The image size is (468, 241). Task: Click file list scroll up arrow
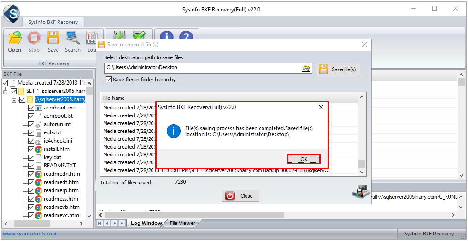pos(362,97)
